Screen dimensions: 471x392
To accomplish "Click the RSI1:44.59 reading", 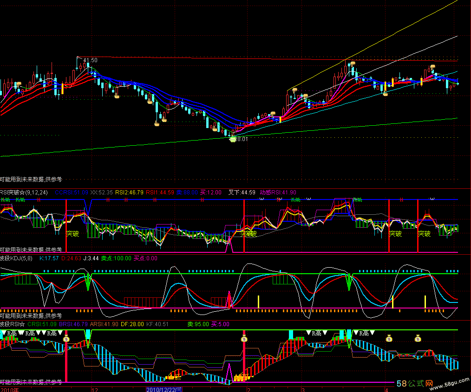I will 160,193.
